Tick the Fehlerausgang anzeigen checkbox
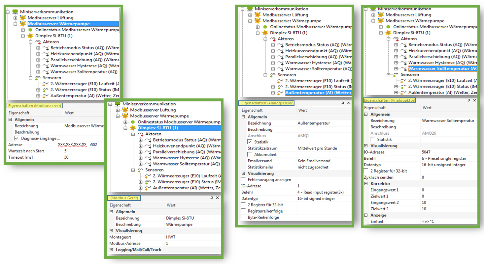The height and width of the screenshot is (264, 484). [243, 180]
